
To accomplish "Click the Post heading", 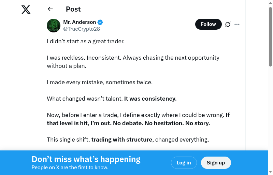I will pyautogui.click(x=73, y=9).
